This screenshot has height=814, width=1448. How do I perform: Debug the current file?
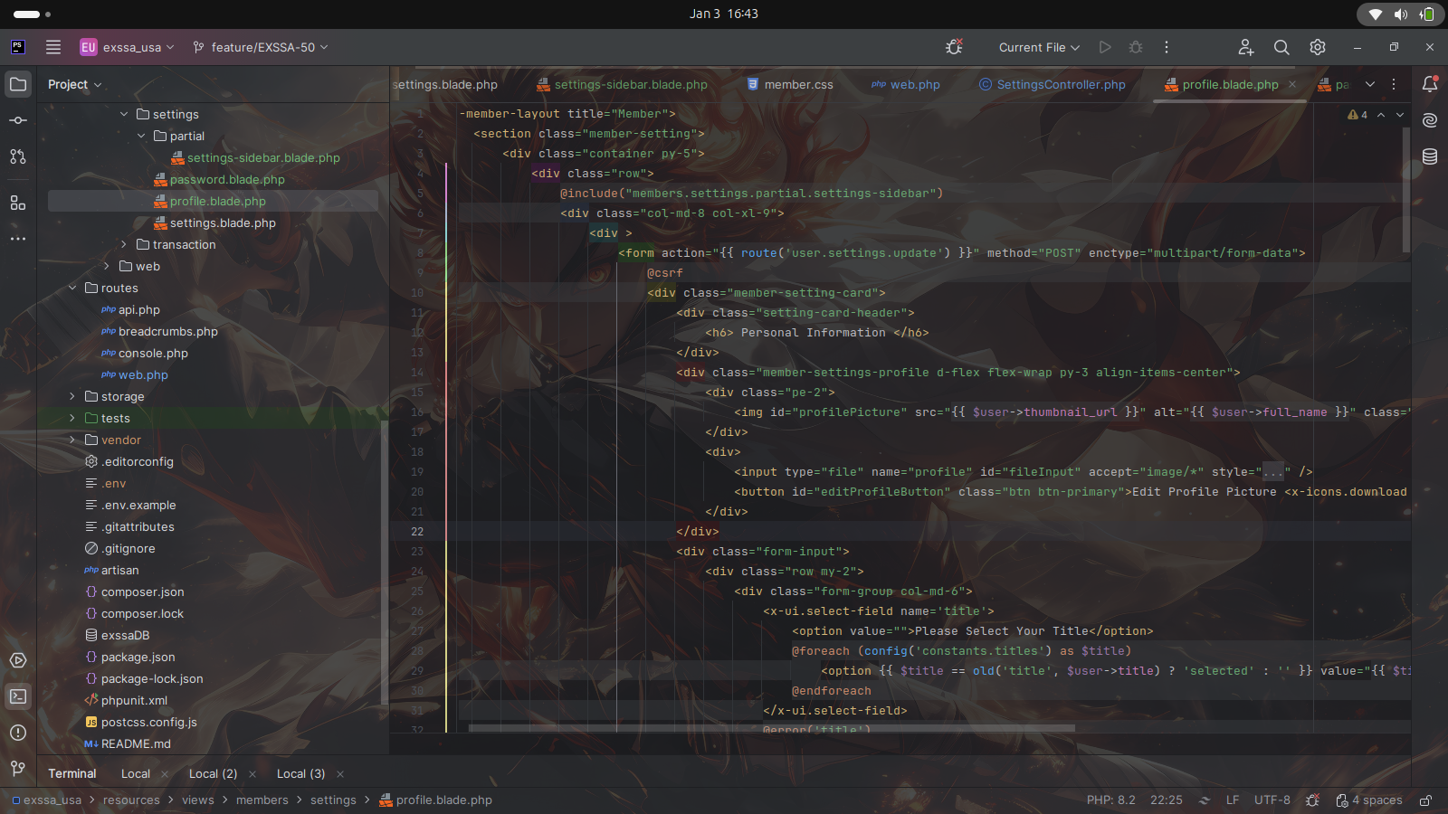[x=1136, y=47]
